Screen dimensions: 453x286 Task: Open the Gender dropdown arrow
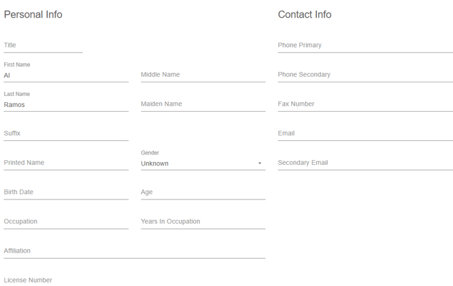(x=260, y=163)
